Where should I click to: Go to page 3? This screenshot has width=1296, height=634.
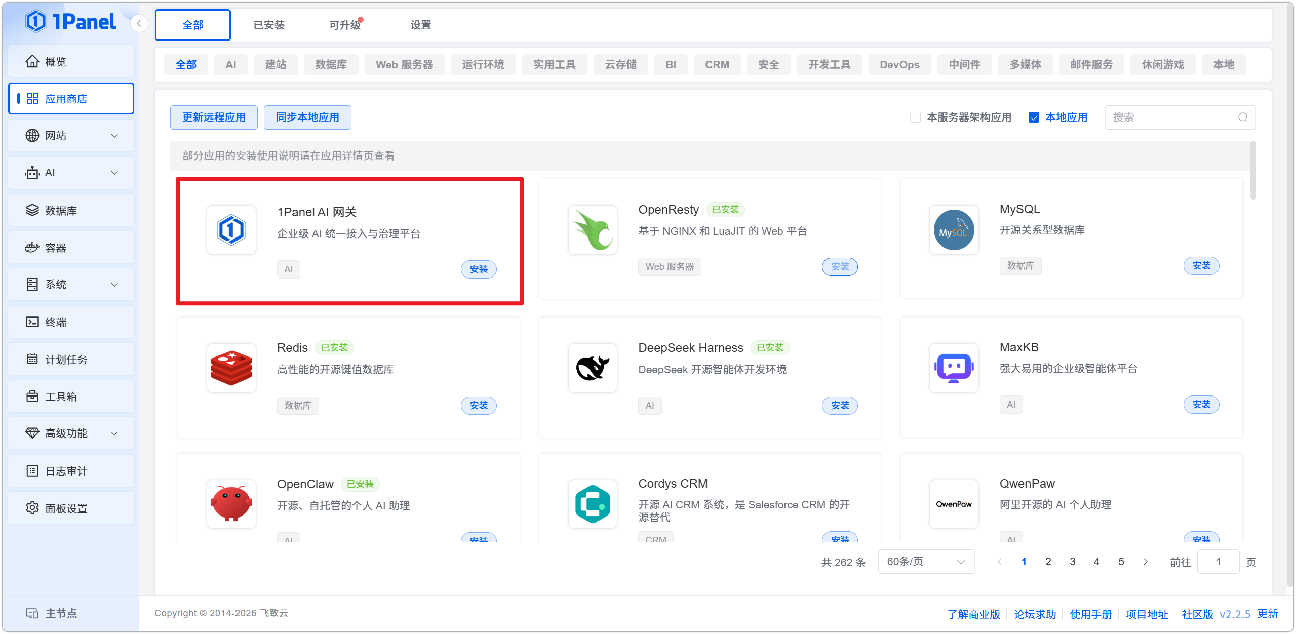click(x=1073, y=562)
